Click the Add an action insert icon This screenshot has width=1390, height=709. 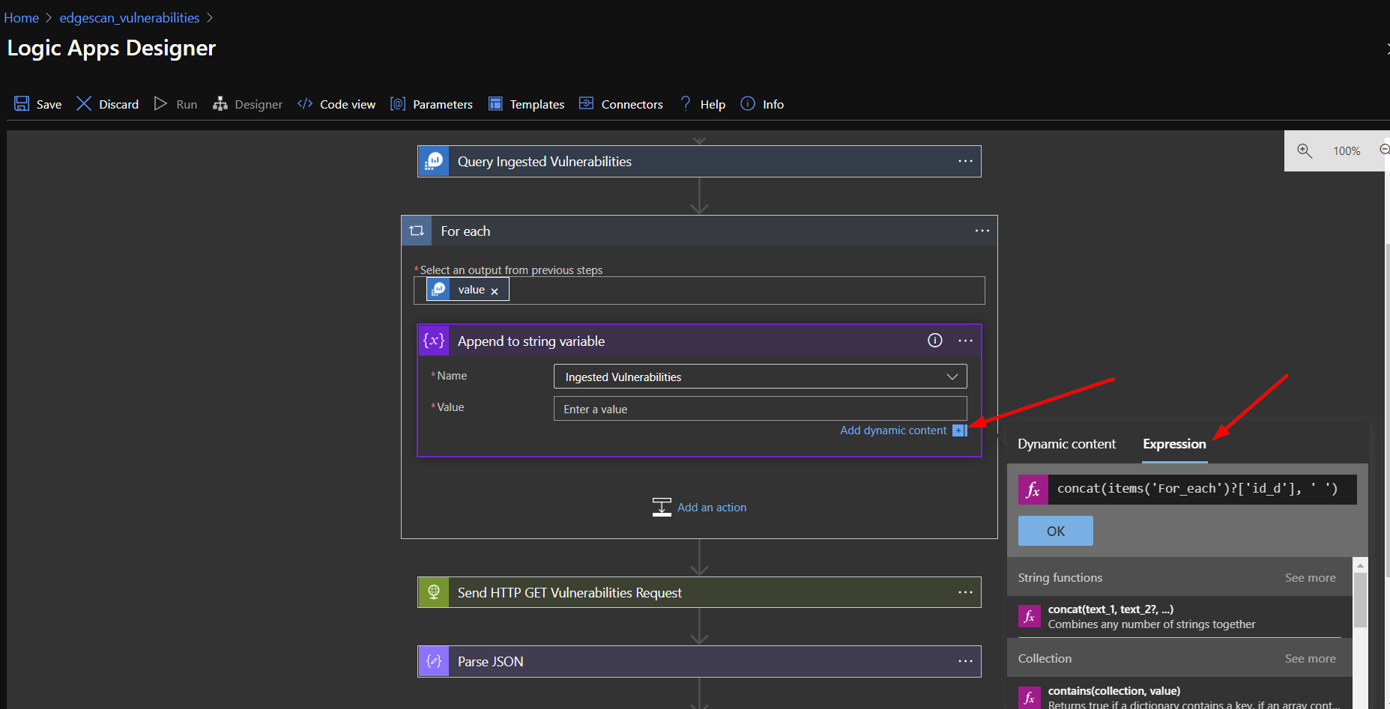tap(662, 507)
